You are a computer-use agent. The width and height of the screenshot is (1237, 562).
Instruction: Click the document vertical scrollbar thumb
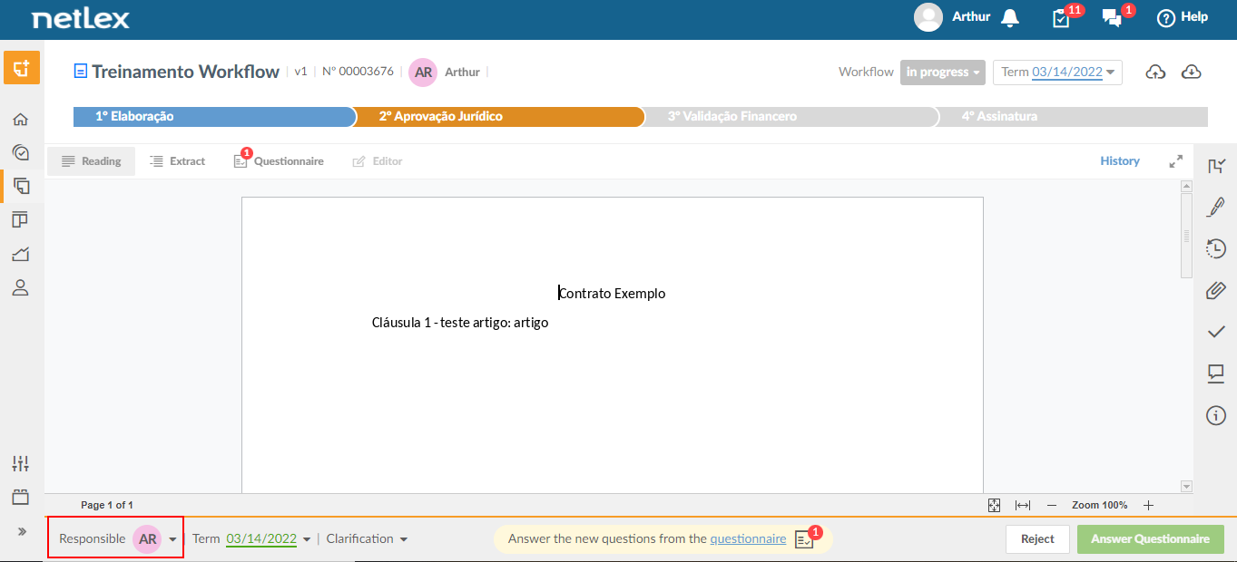point(1186,236)
